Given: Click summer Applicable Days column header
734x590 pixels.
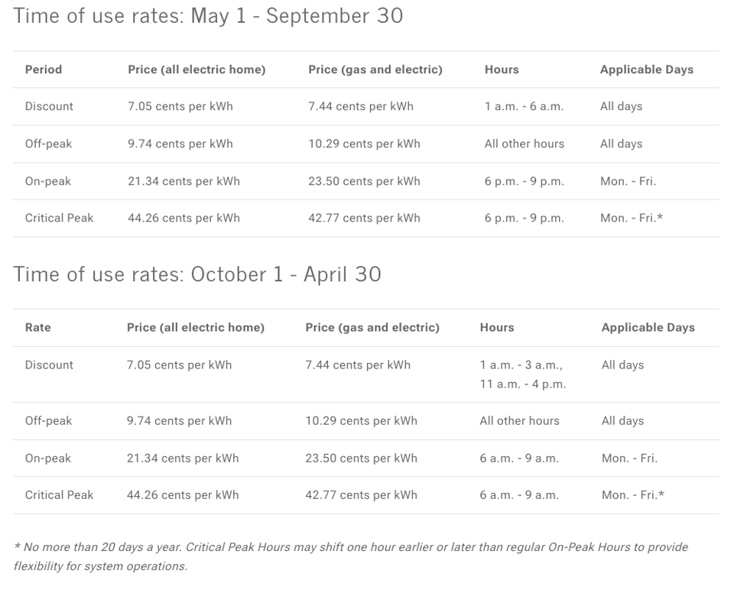Looking at the screenshot, I should tap(647, 70).
